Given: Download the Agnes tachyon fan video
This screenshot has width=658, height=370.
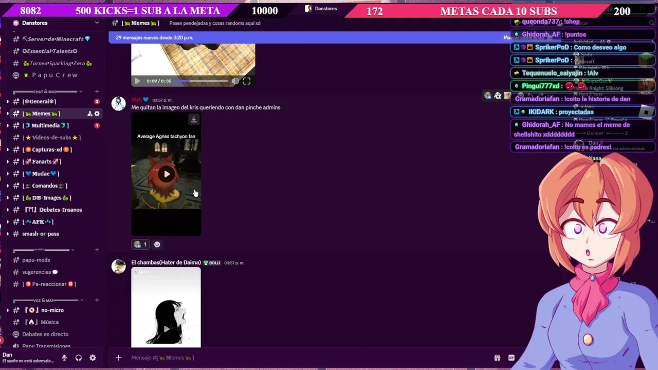Looking at the screenshot, I should click(x=194, y=119).
